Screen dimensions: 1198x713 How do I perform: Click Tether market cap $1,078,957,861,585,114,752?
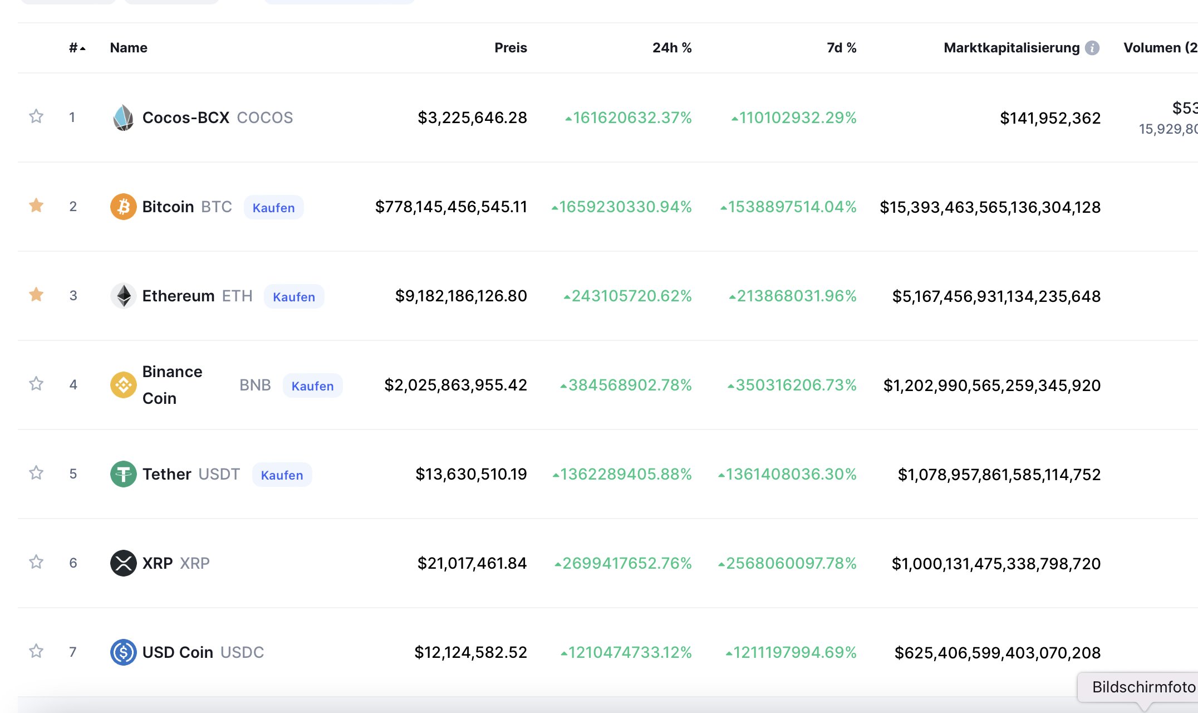click(999, 474)
